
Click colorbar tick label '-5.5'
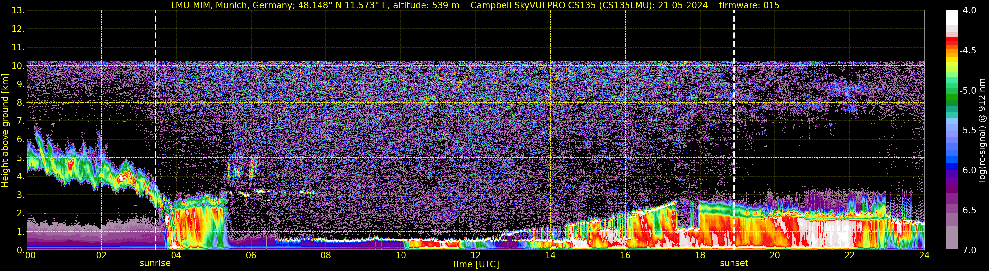(968, 130)
